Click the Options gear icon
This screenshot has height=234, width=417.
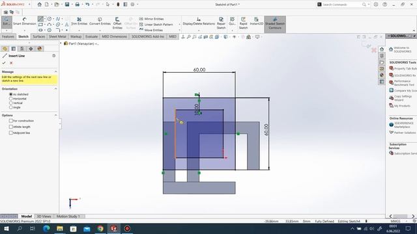[x=132, y=5]
